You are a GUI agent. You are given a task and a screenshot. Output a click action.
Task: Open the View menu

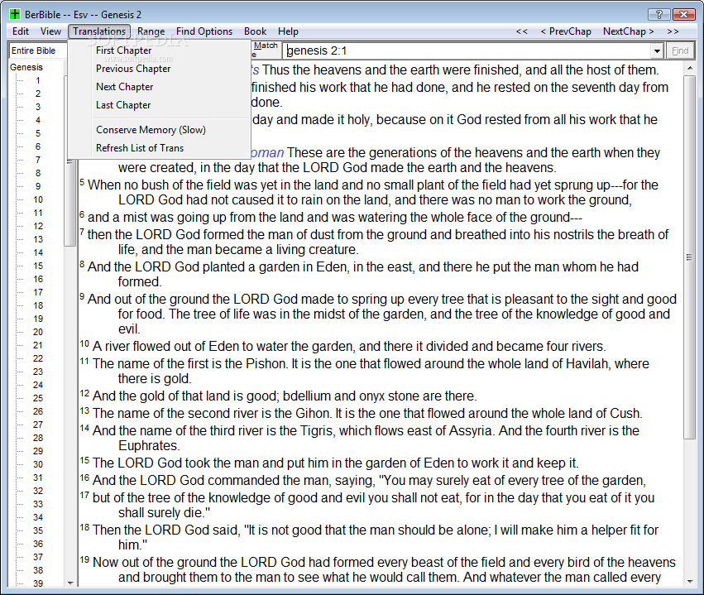(x=50, y=31)
